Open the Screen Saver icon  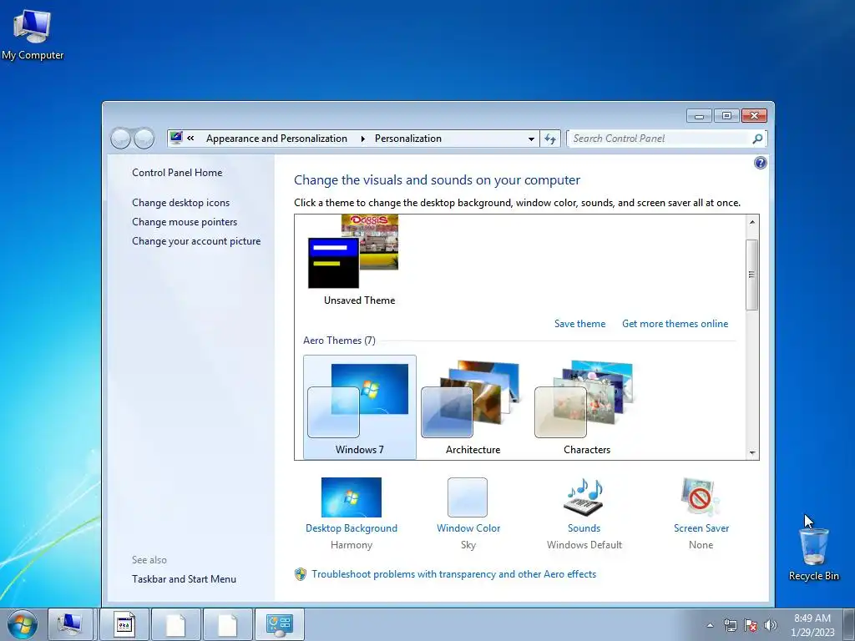(x=701, y=497)
